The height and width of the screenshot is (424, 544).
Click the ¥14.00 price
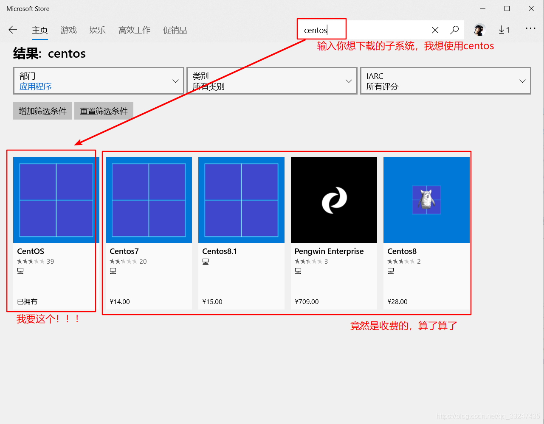tap(120, 302)
